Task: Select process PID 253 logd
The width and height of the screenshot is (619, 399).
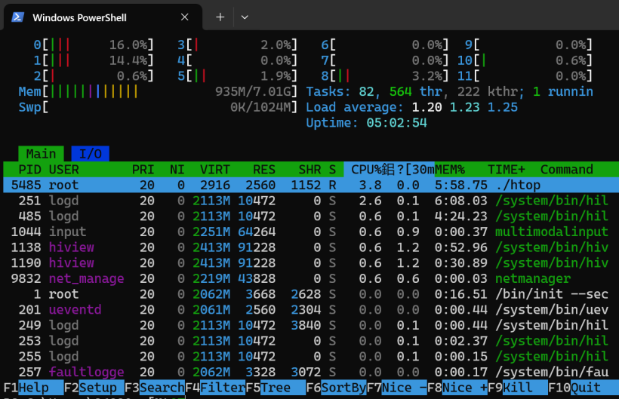Action: [x=311, y=341]
